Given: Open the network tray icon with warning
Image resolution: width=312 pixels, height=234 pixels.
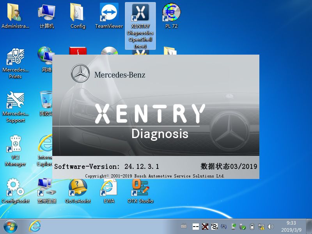Looking at the screenshot, I should (261, 227).
